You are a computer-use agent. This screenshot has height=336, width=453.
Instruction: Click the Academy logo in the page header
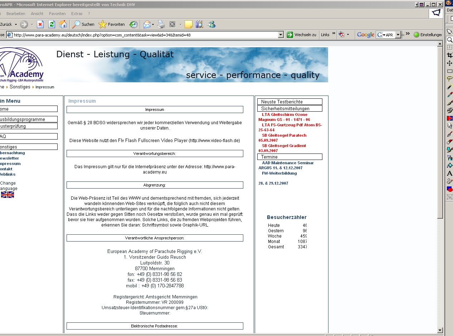point(21,65)
